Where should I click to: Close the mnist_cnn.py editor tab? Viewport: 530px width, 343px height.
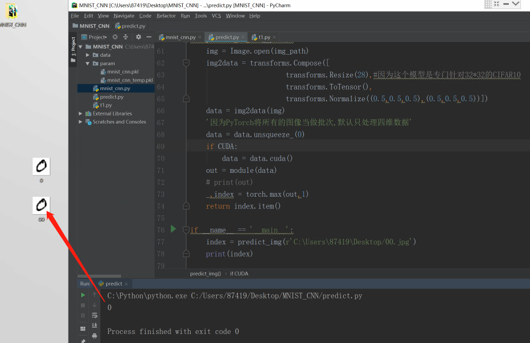point(200,37)
